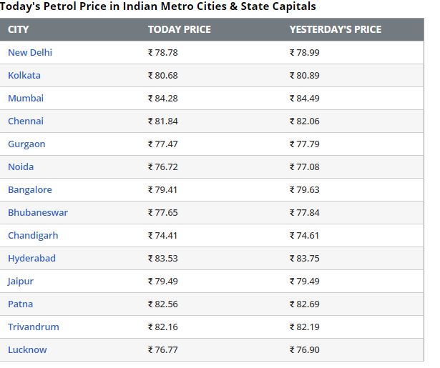Click the Hyderabad link
The image size is (440, 368).
point(31,259)
